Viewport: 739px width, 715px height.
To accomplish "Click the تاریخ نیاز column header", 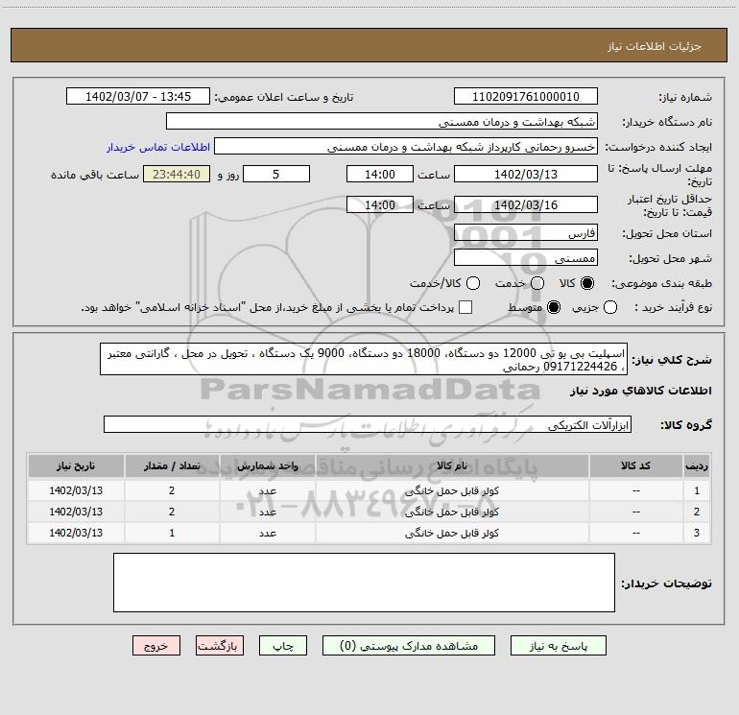I will point(76,466).
